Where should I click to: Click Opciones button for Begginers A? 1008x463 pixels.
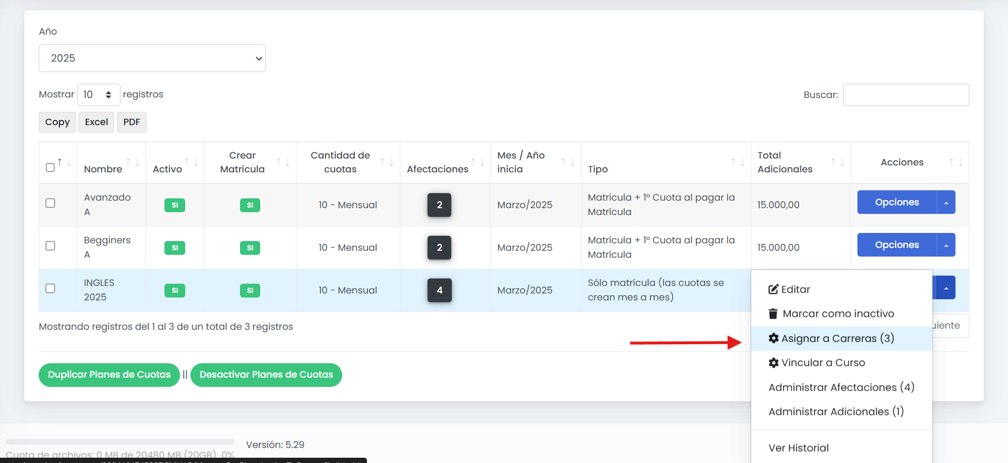point(897,245)
